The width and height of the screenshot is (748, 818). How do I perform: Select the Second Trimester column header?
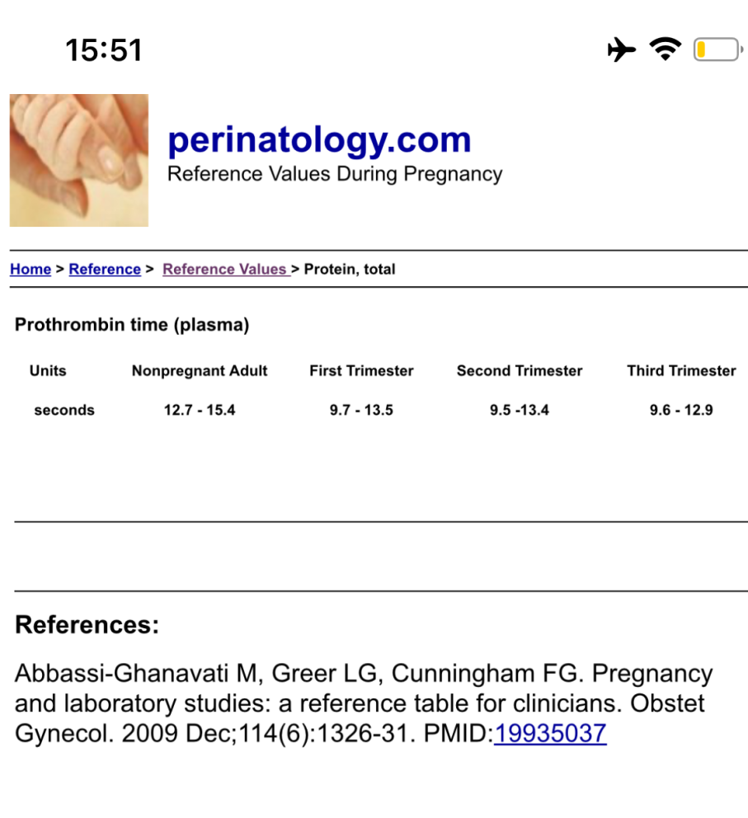520,371
